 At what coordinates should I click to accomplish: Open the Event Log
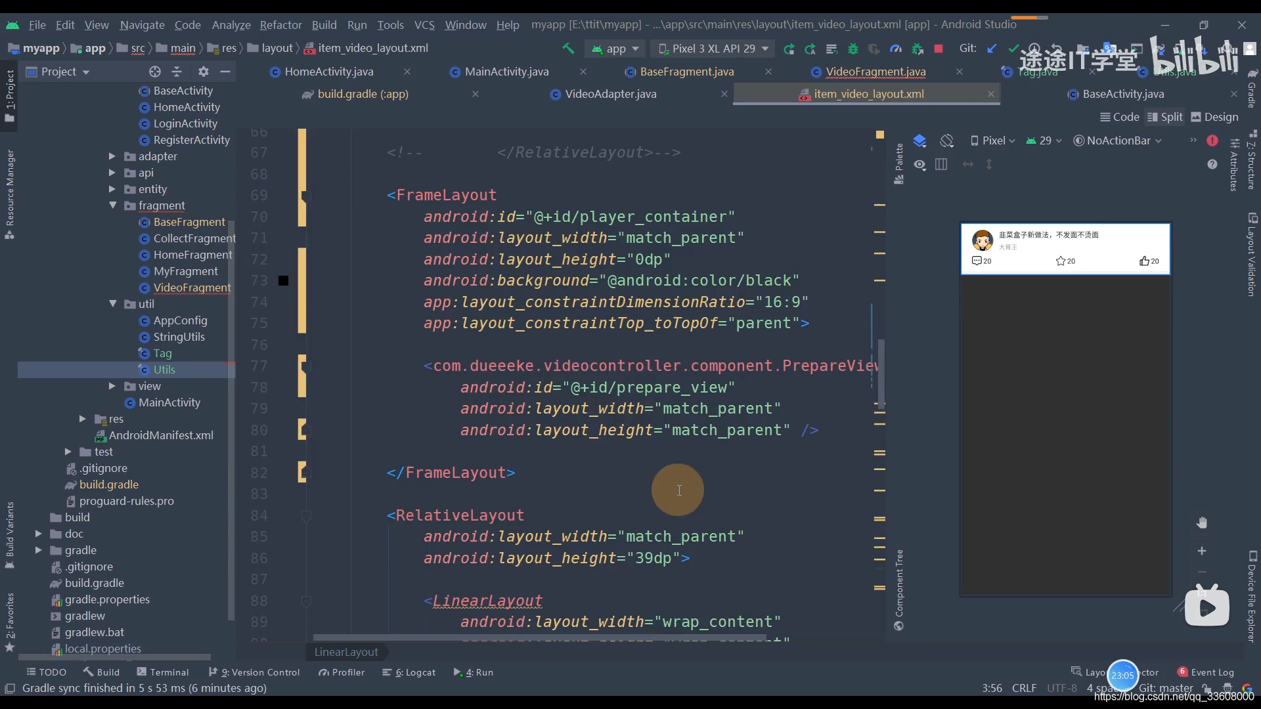[1206, 672]
